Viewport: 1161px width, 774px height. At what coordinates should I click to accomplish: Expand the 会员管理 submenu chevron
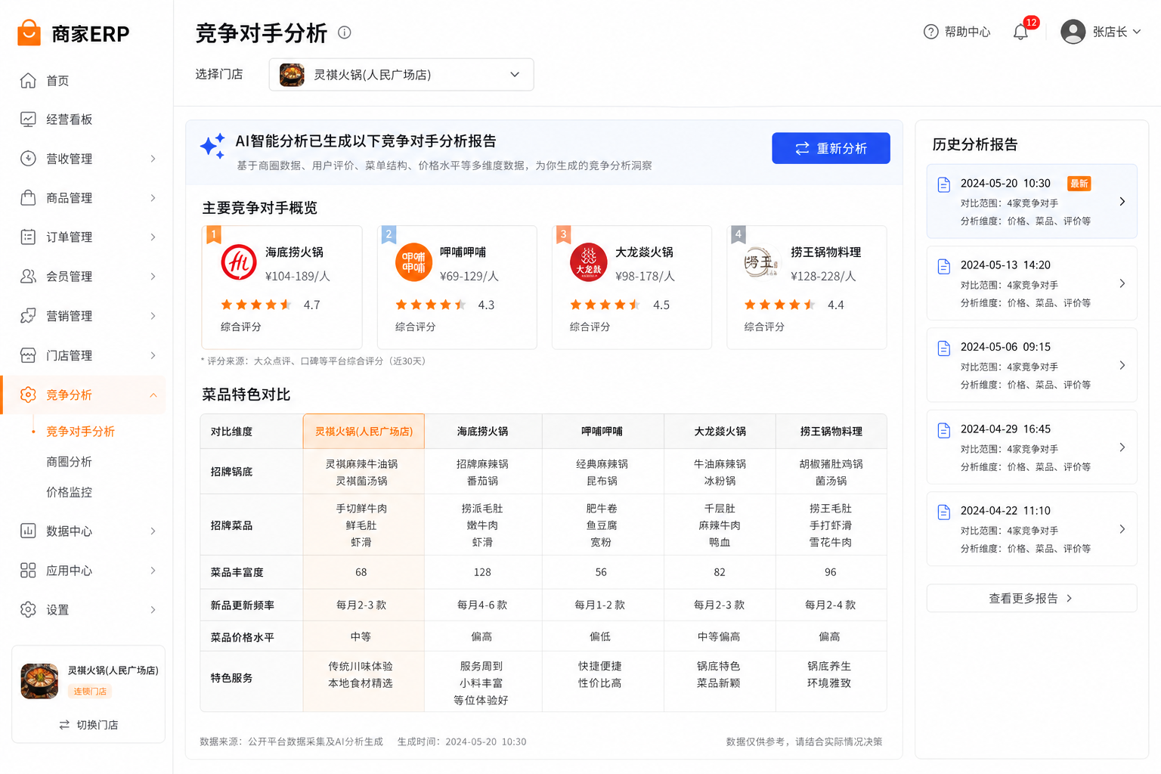point(153,276)
